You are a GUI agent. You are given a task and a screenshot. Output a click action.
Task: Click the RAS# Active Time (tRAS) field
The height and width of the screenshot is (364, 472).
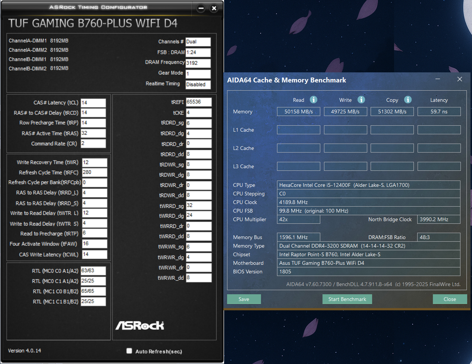pos(93,134)
